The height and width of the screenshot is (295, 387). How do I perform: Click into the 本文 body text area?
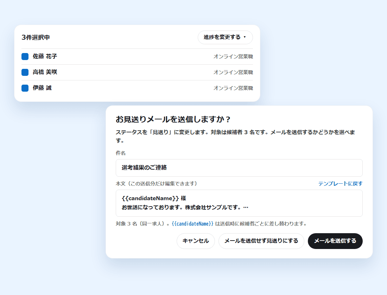tap(239, 203)
